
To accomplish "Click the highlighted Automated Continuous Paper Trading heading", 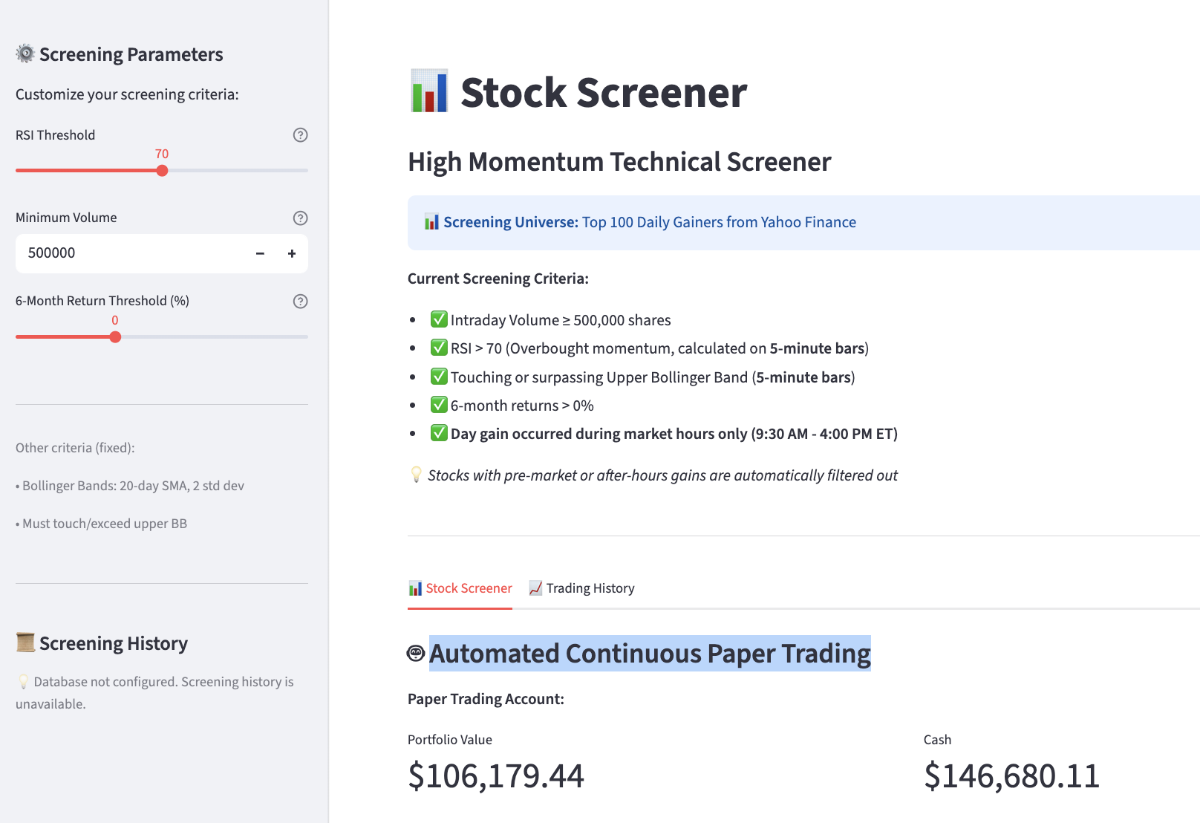I will [650, 654].
